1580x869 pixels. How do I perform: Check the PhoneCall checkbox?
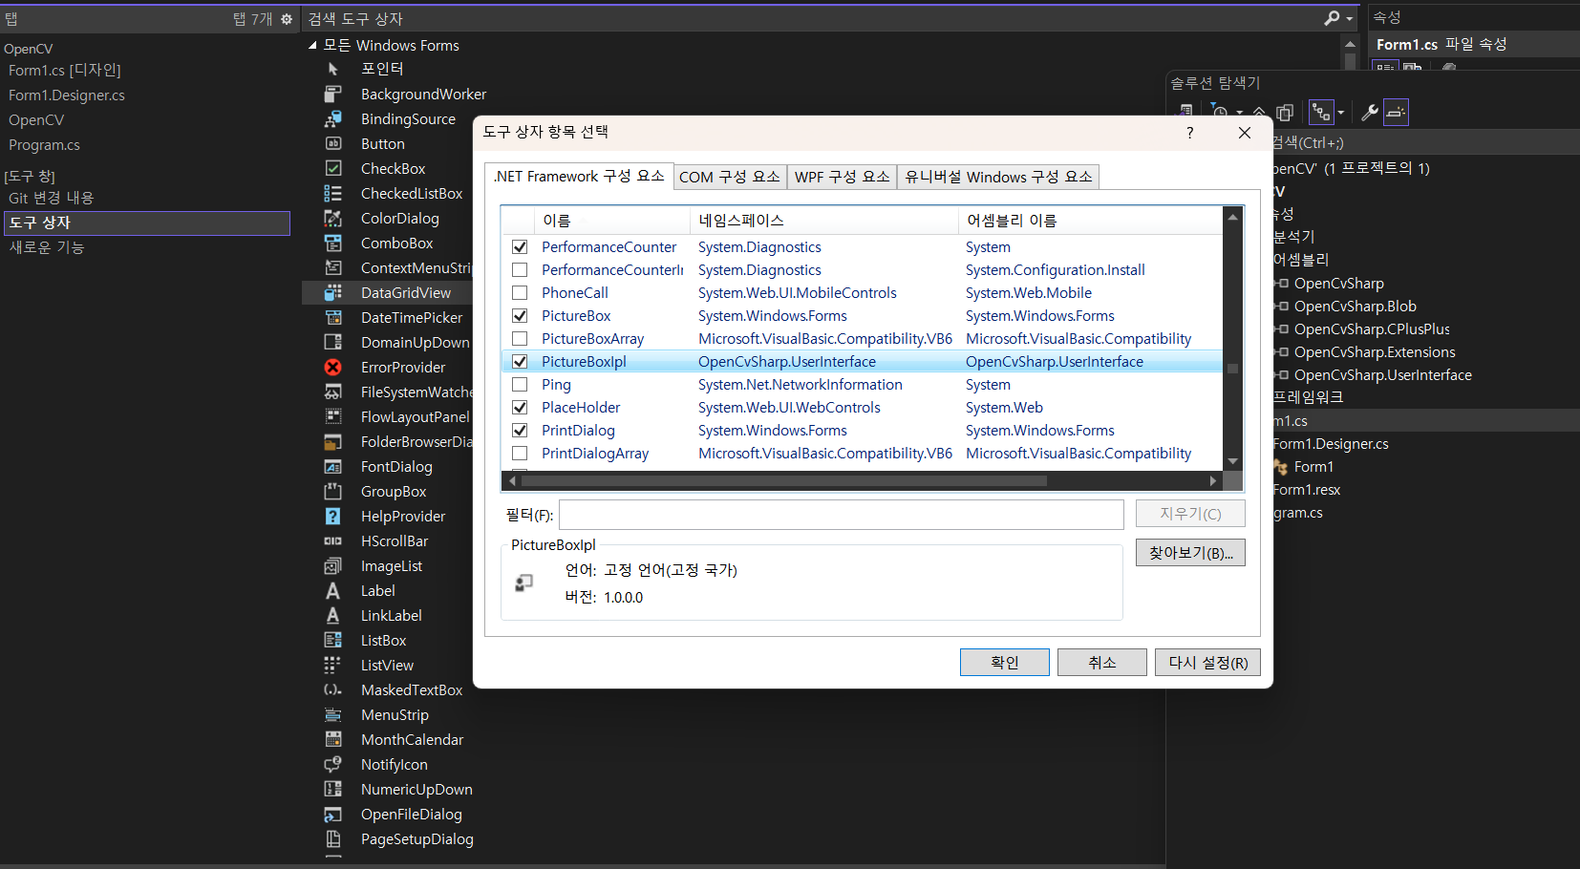[x=520, y=293]
